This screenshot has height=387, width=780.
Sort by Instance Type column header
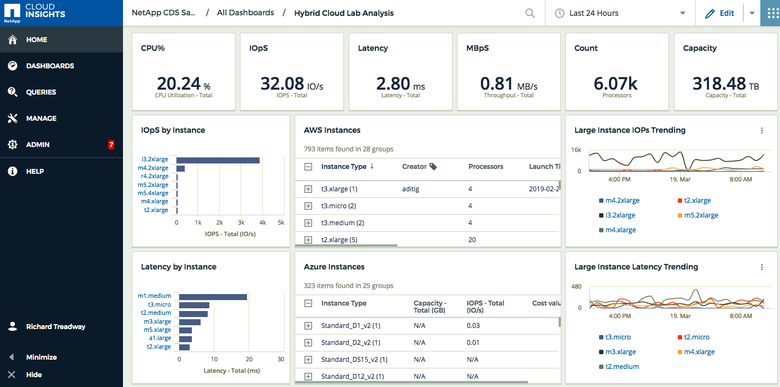tap(344, 167)
